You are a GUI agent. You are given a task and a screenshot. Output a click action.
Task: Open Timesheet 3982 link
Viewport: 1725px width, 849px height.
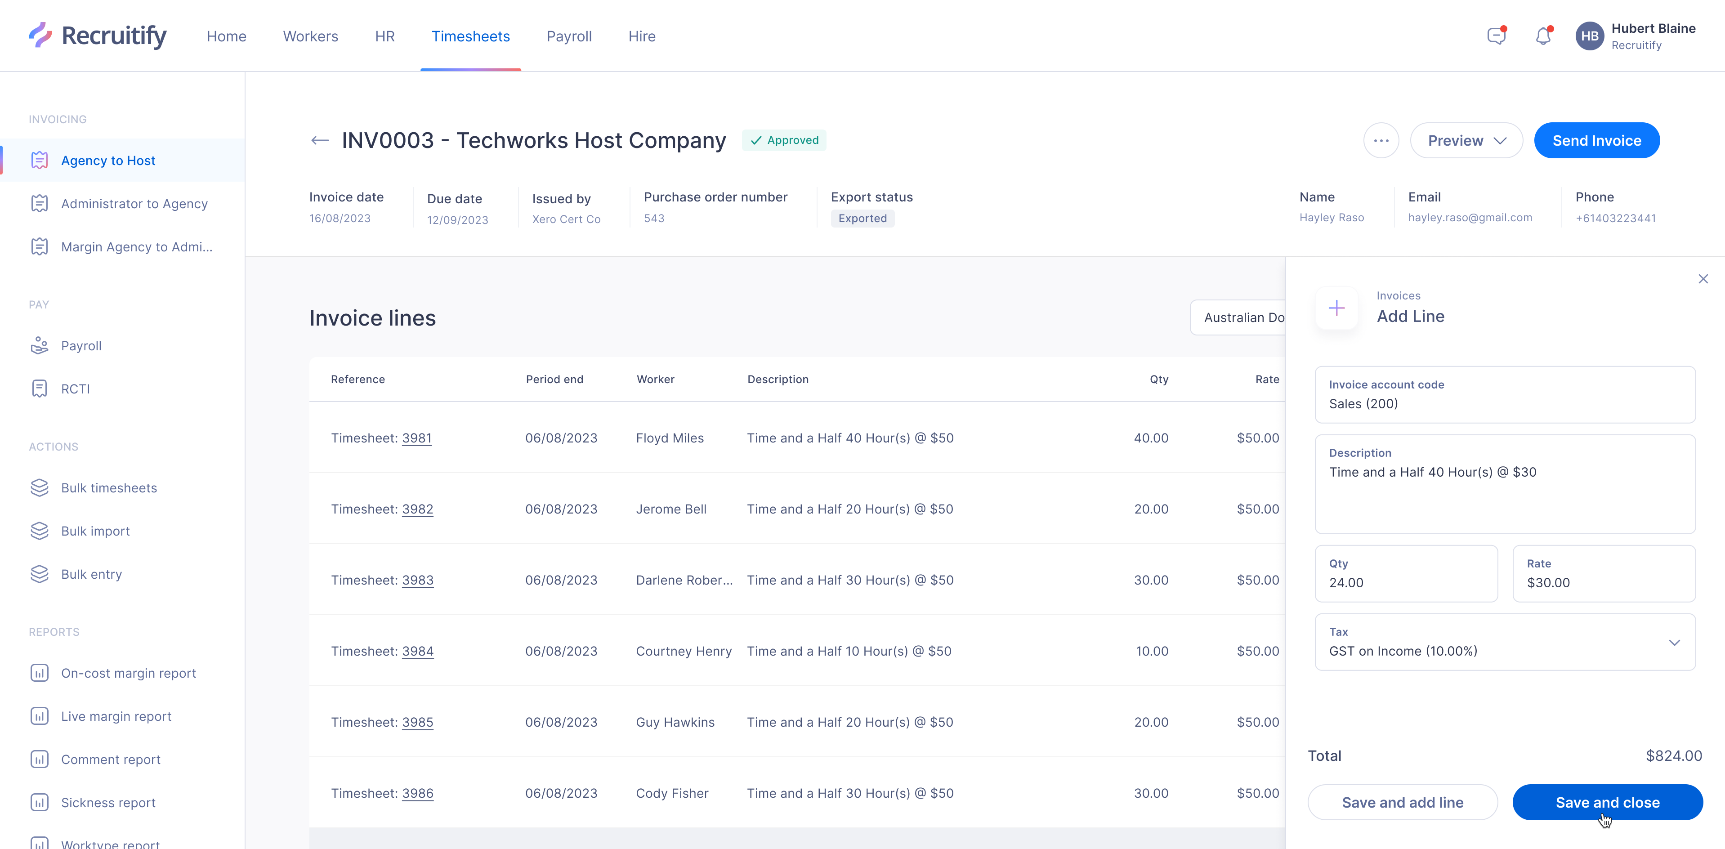click(417, 509)
